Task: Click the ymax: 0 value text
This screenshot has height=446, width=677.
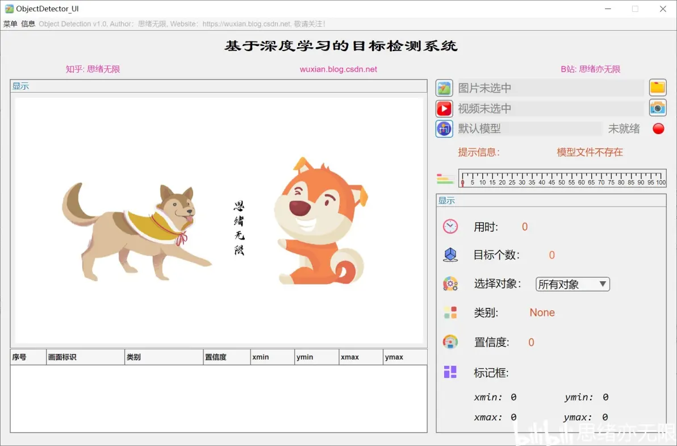Action: point(586,417)
